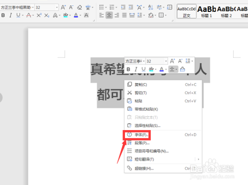Image resolution: width=248 pixels, height=185 pixels.
Task: Click the Paragraph Shading bucket icon
Action: (151, 15)
